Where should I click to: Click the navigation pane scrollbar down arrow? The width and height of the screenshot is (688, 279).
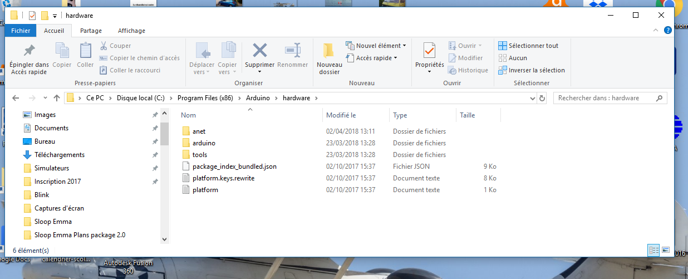point(164,239)
